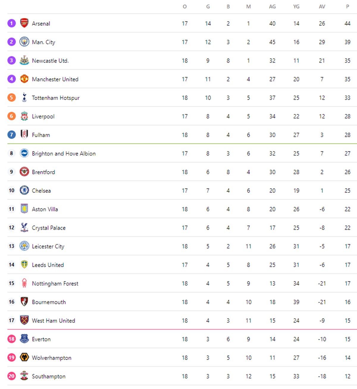
Task: Open the Fulham team link
Action: [41, 135]
